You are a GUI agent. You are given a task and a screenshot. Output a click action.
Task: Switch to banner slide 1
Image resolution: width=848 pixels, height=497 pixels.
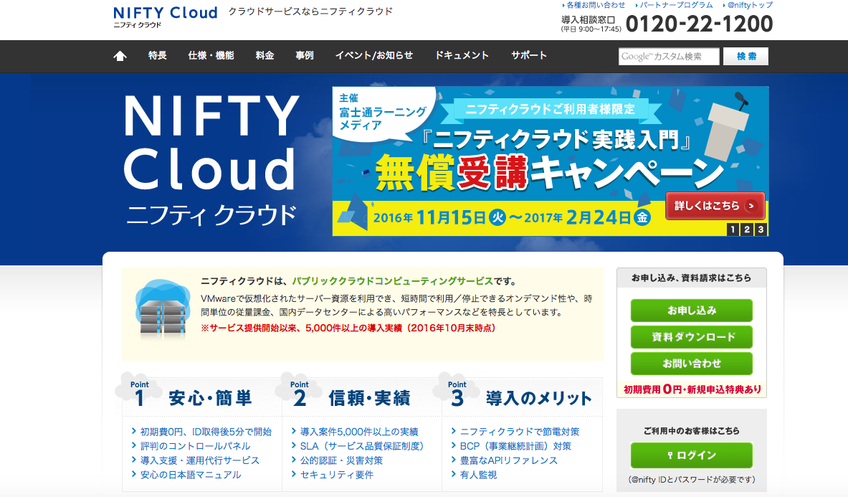click(x=733, y=229)
